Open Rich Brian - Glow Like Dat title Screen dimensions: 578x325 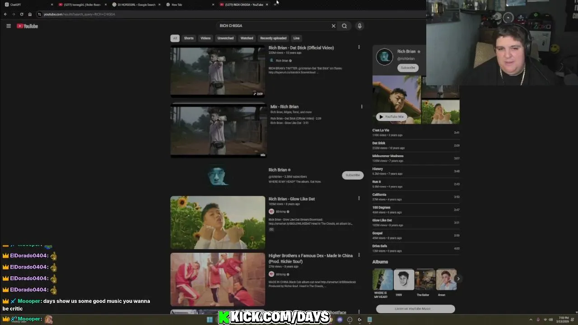292,199
